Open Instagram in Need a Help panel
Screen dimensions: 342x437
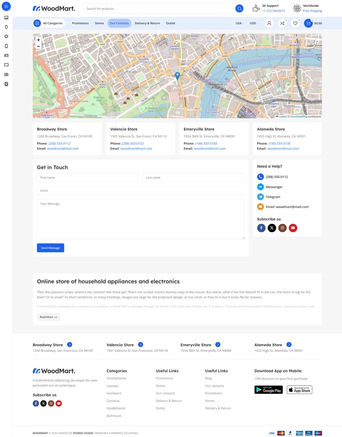pyautogui.click(x=282, y=228)
